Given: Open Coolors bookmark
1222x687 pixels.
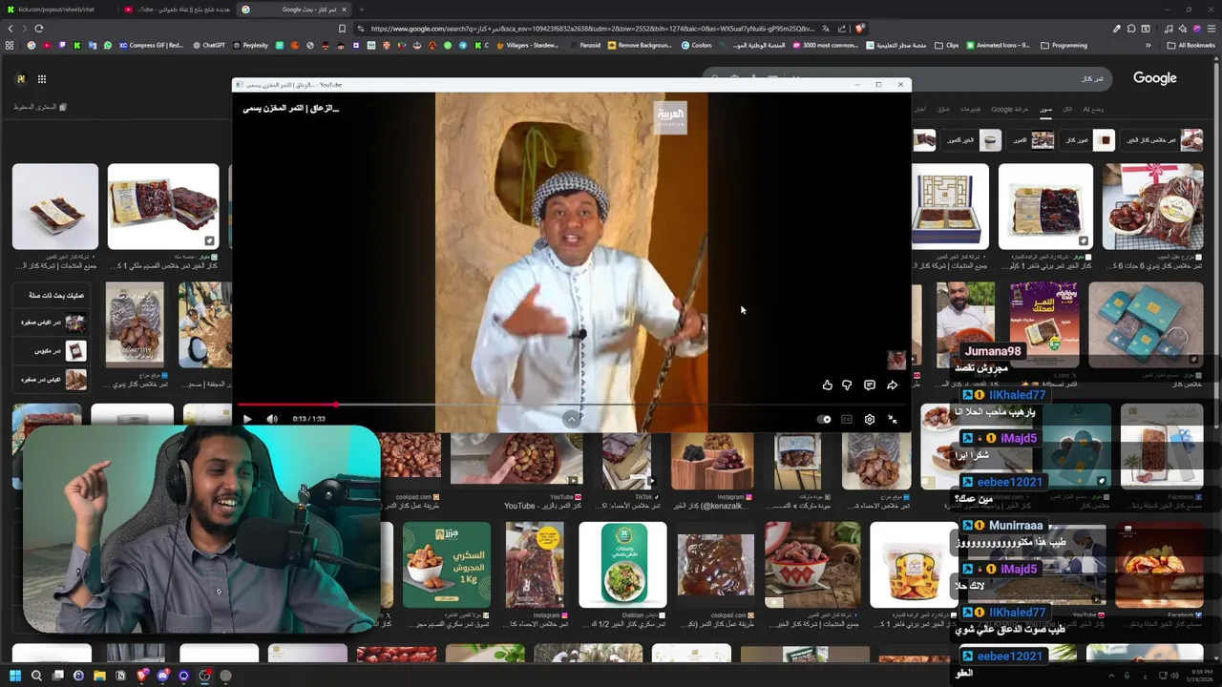Looking at the screenshot, I should (x=697, y=45).
